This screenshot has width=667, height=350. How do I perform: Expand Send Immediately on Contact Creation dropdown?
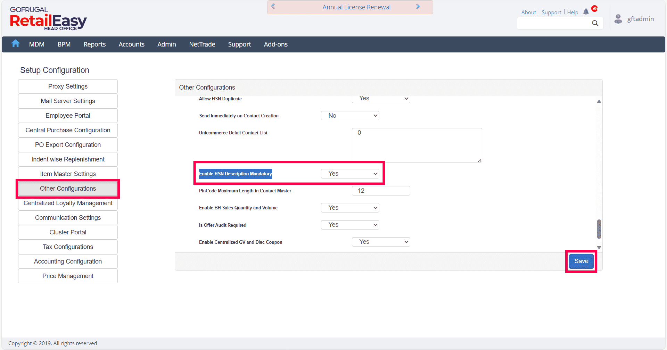[350, 116]
